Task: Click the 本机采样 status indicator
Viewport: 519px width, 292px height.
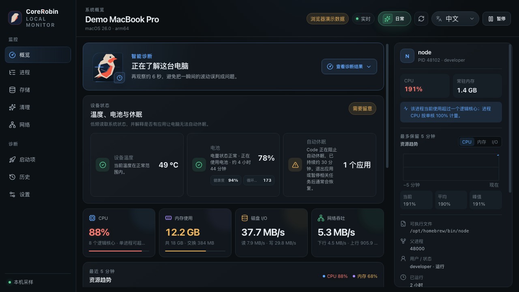Action: [21, 282]
